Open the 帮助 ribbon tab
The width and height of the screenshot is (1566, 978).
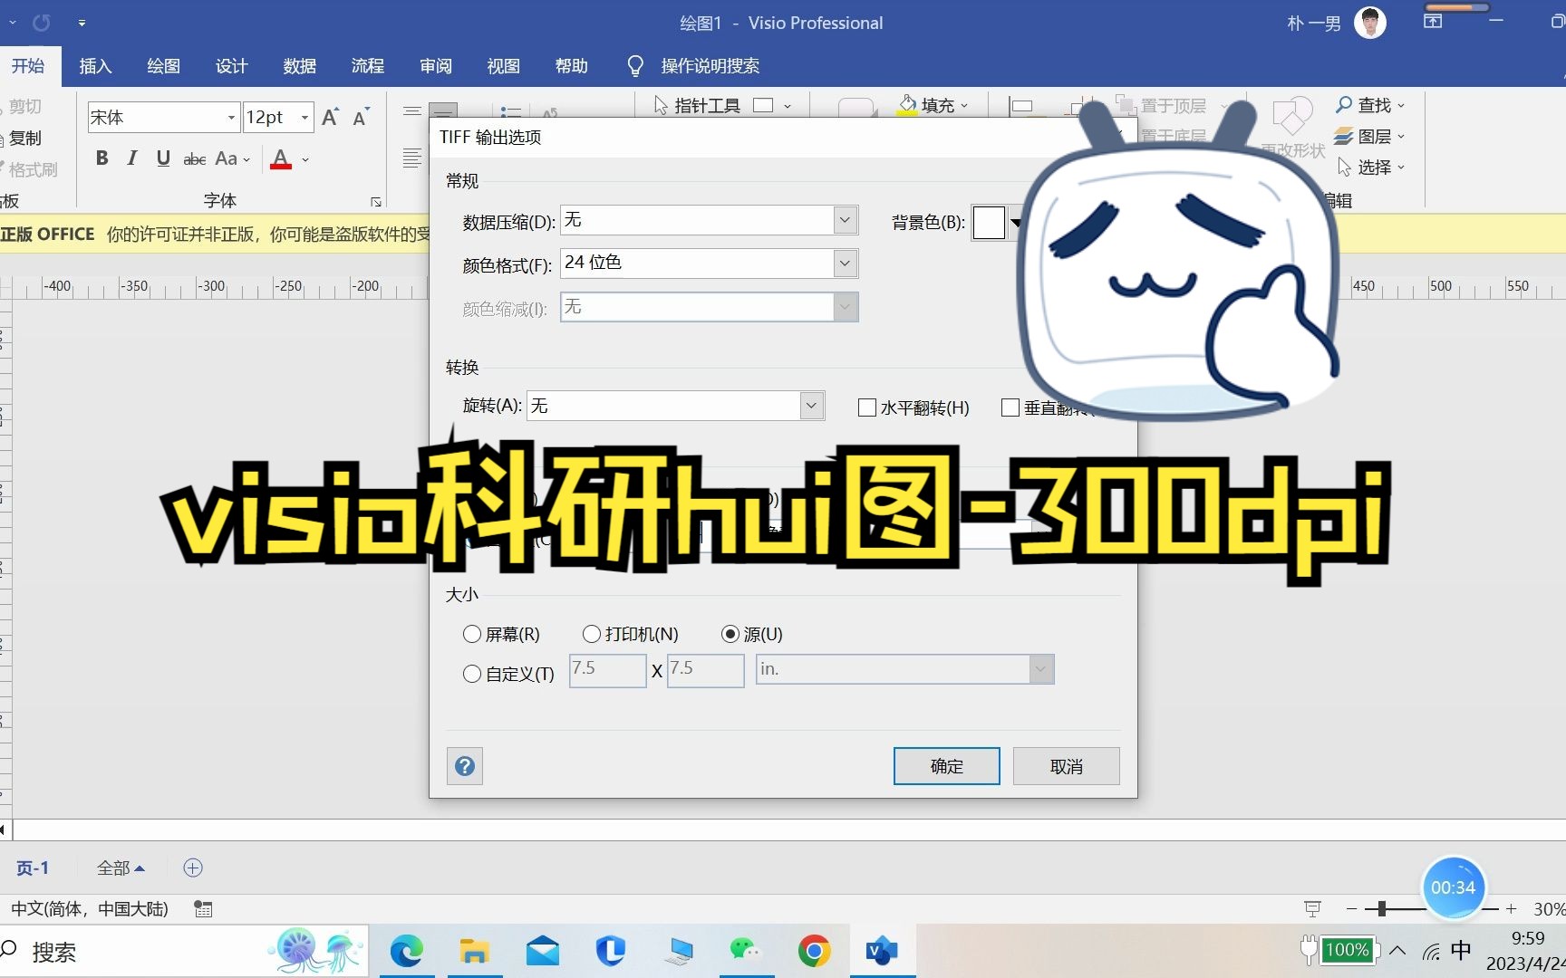pyautogui.click(x=571, y=66)
